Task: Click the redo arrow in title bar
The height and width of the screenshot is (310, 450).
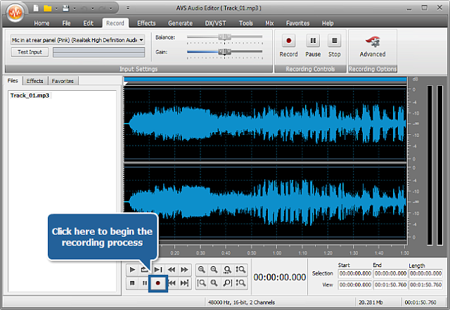Action: click(x=102, y=8)
